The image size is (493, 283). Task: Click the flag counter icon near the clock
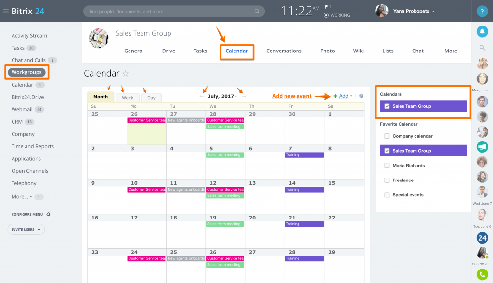tap(327, 7)
